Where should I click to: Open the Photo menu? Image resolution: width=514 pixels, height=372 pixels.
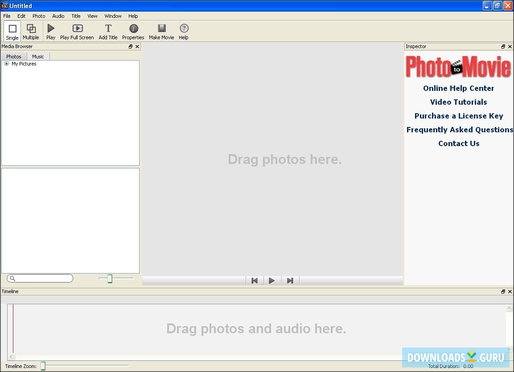coord(39,16)
